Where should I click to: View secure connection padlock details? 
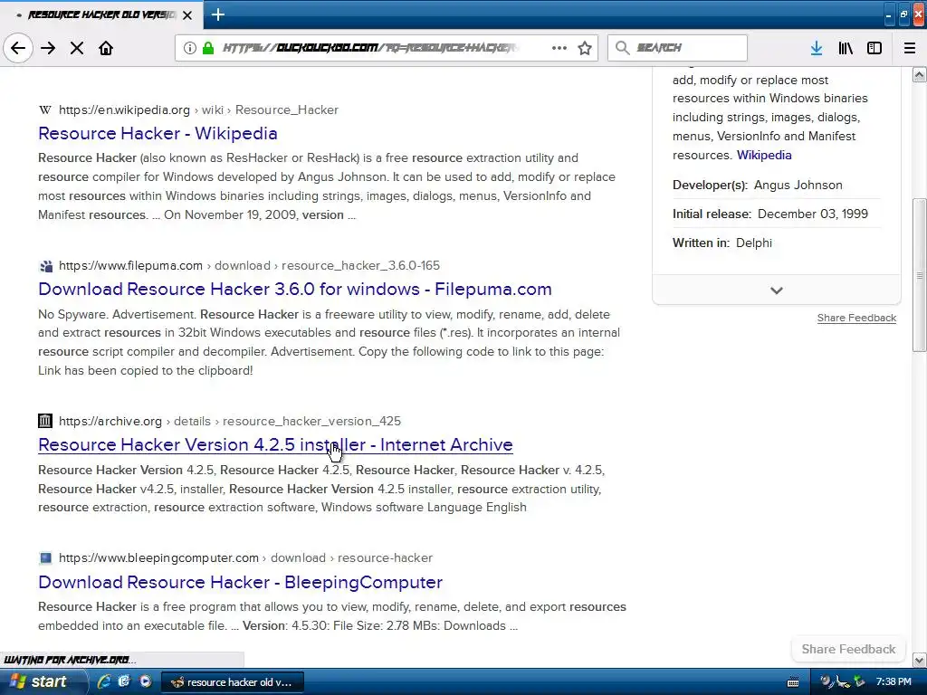208,48
